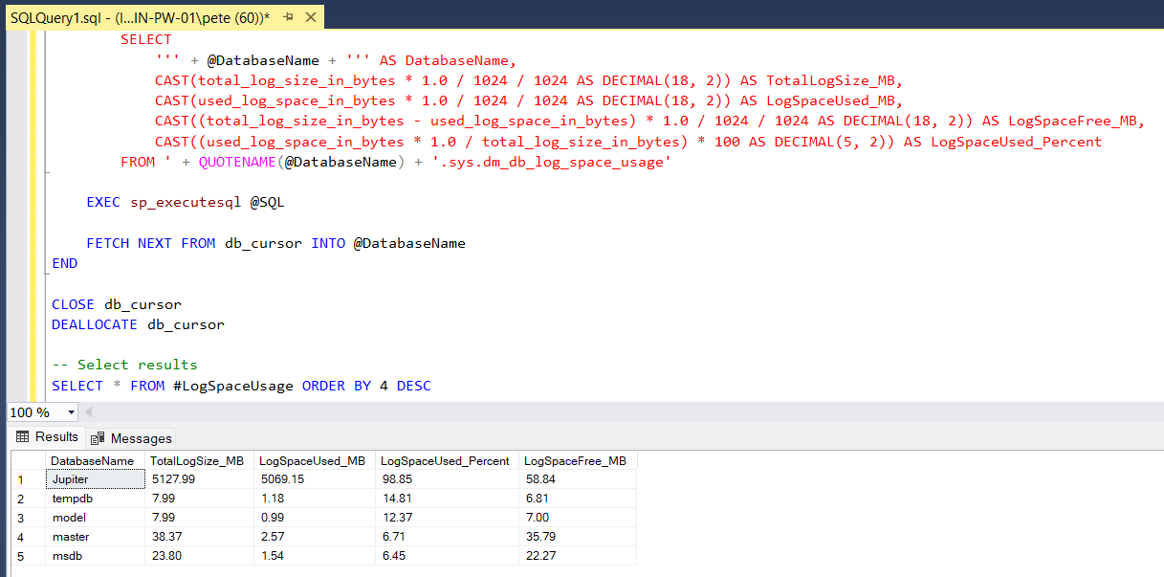Screen dimensions: 1164x577
Task: Open the 100 % zoom dropdown
Action: (71, 412)
